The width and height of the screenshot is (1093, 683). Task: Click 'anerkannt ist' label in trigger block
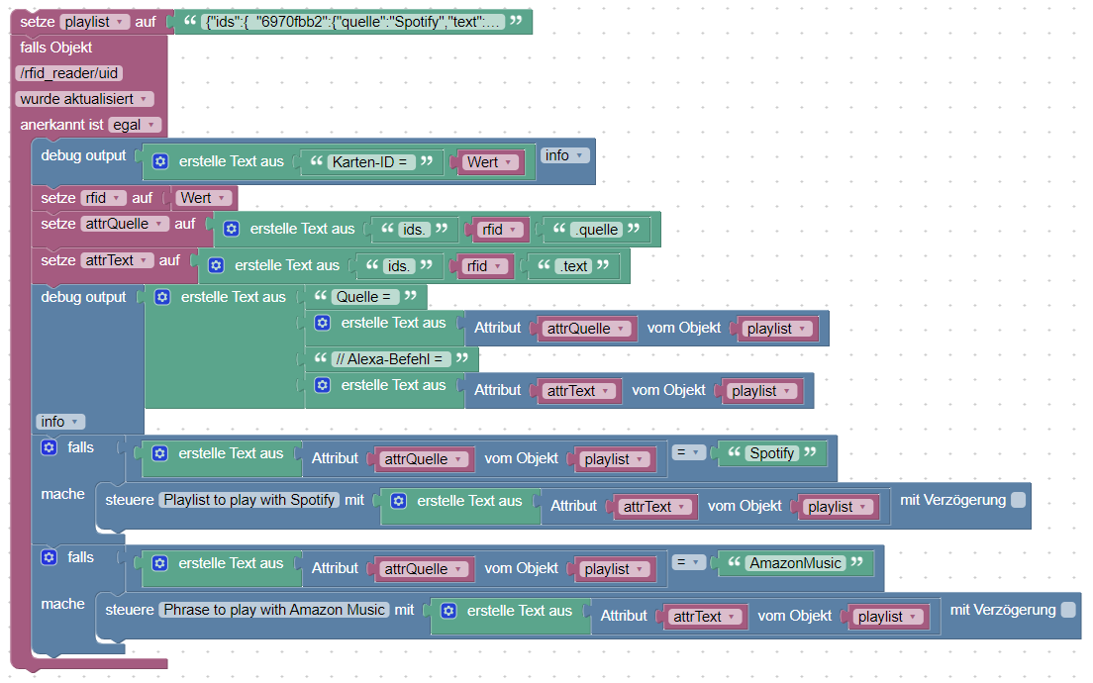(x=61, y=125)
